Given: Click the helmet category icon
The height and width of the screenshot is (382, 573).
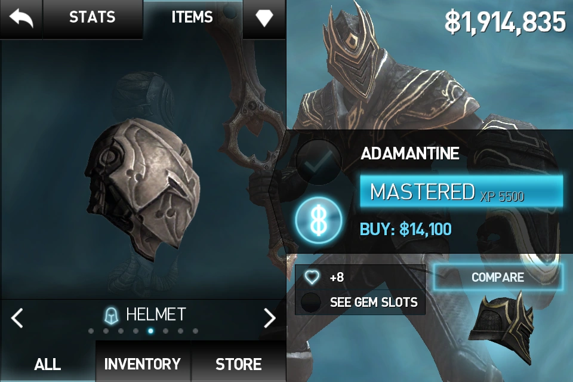Looking at the screenshot, I should [112, 316].
